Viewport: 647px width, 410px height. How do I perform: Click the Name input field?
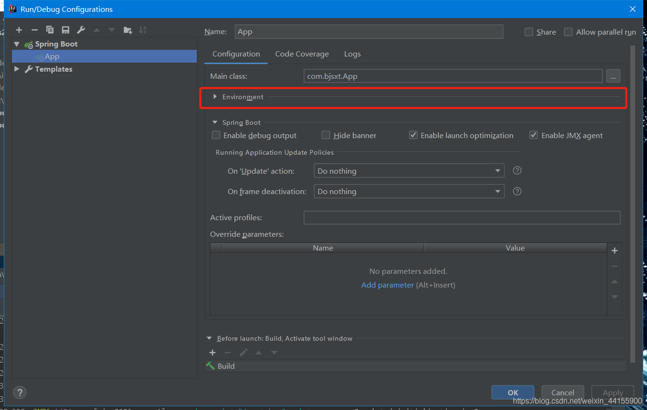click(x=369, y=32)
